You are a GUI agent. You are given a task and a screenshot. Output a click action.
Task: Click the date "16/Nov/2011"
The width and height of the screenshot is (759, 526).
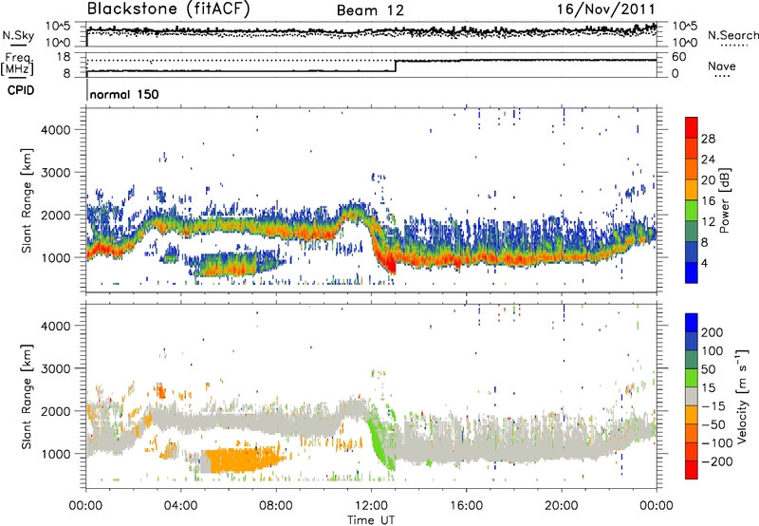coord(605,9)
